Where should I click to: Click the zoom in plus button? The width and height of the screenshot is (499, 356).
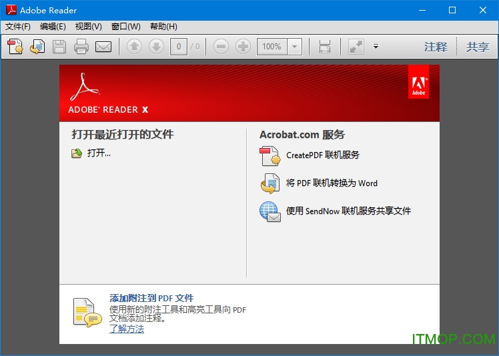click(243, 47)
